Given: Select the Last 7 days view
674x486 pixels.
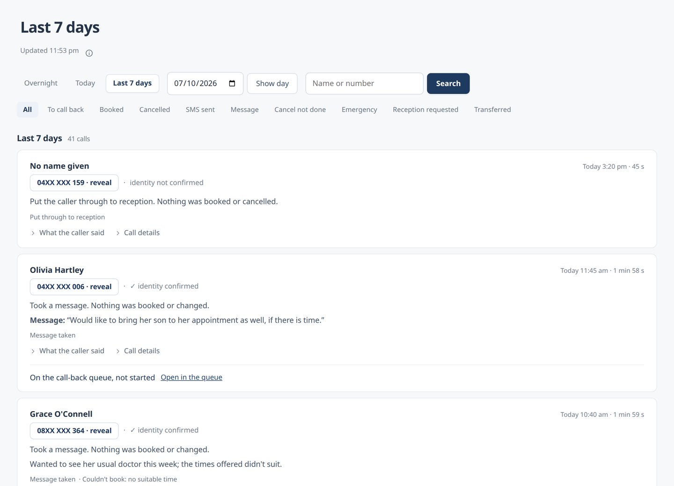Looking at the screenshot, I should (x=132, y=83).
